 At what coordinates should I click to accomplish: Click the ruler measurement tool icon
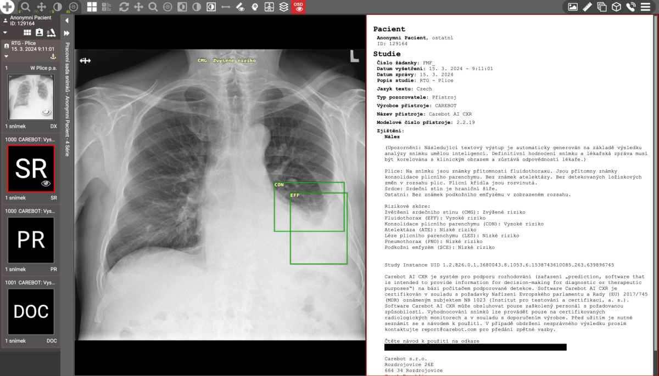click(587, 7)
